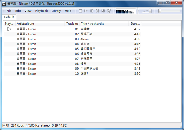Click the now-playing arrow indicator on track 01
Screen dimensions: 184x130
click(x=9, y=29)
